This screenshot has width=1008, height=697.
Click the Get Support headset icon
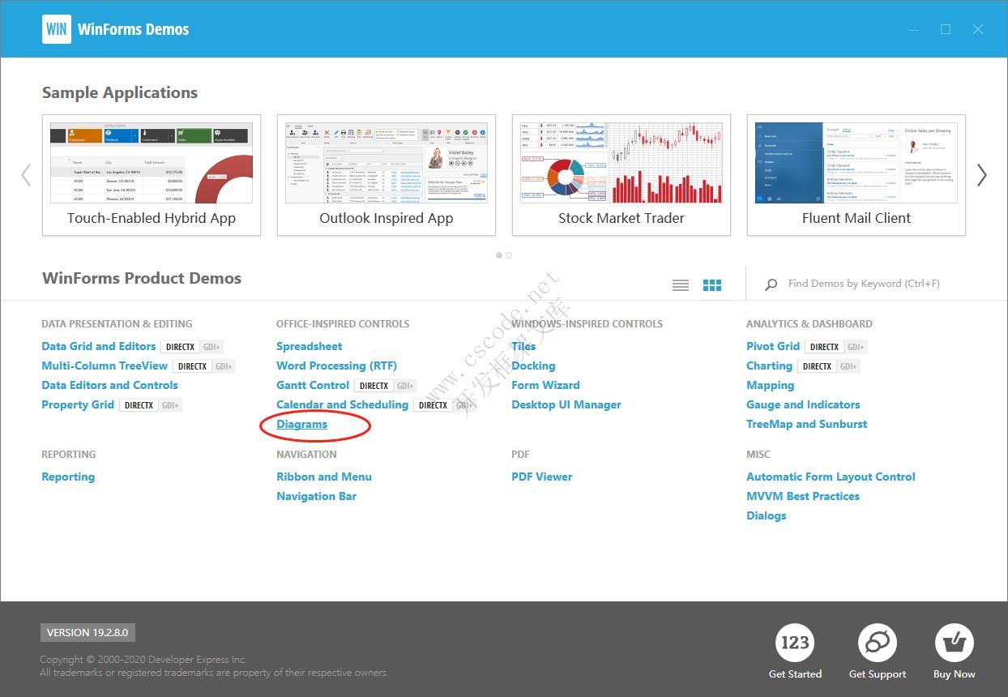878,641
